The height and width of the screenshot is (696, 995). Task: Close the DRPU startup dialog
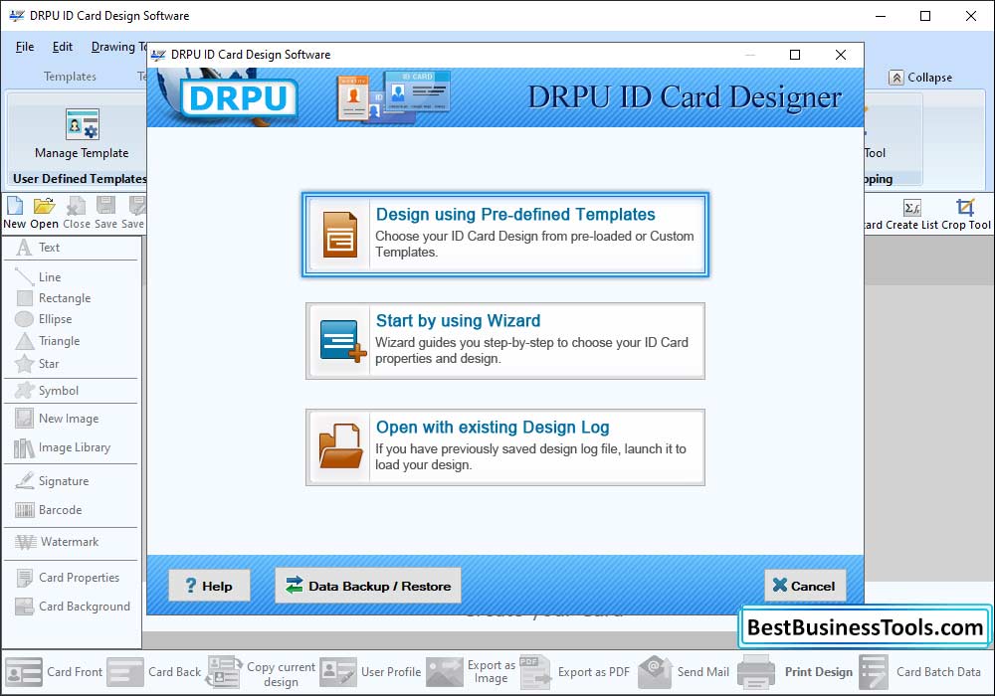pyautogui.click(x=841, y=55)
